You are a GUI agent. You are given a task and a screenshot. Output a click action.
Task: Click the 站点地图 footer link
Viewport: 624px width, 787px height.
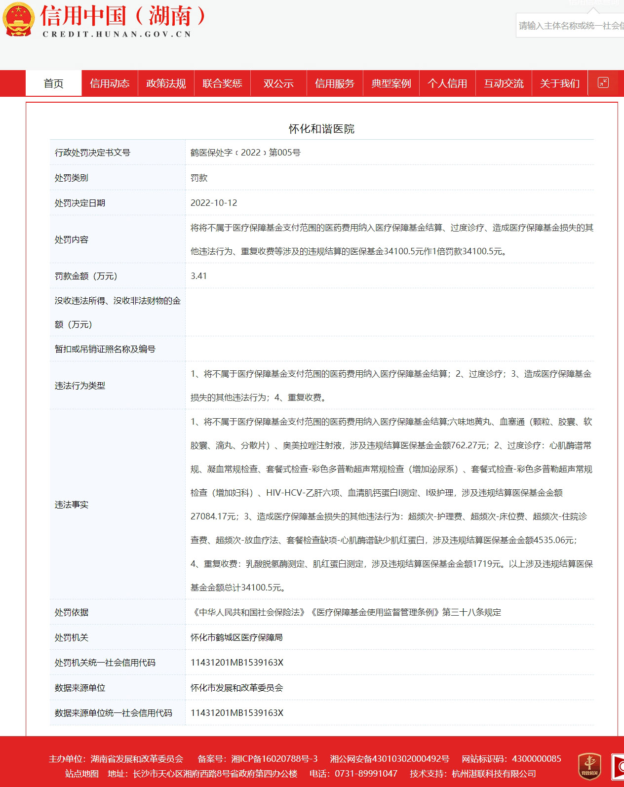click(x=82, y=774)
